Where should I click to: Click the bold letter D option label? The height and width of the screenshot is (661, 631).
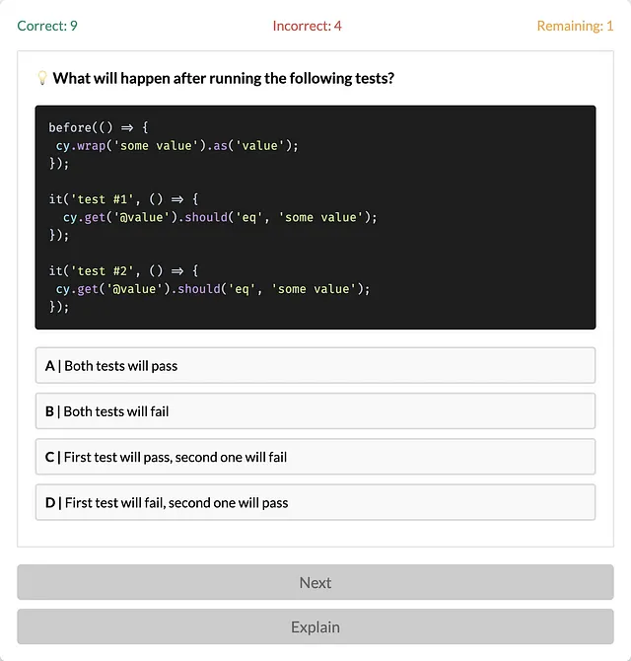click(x=50, y=502)
